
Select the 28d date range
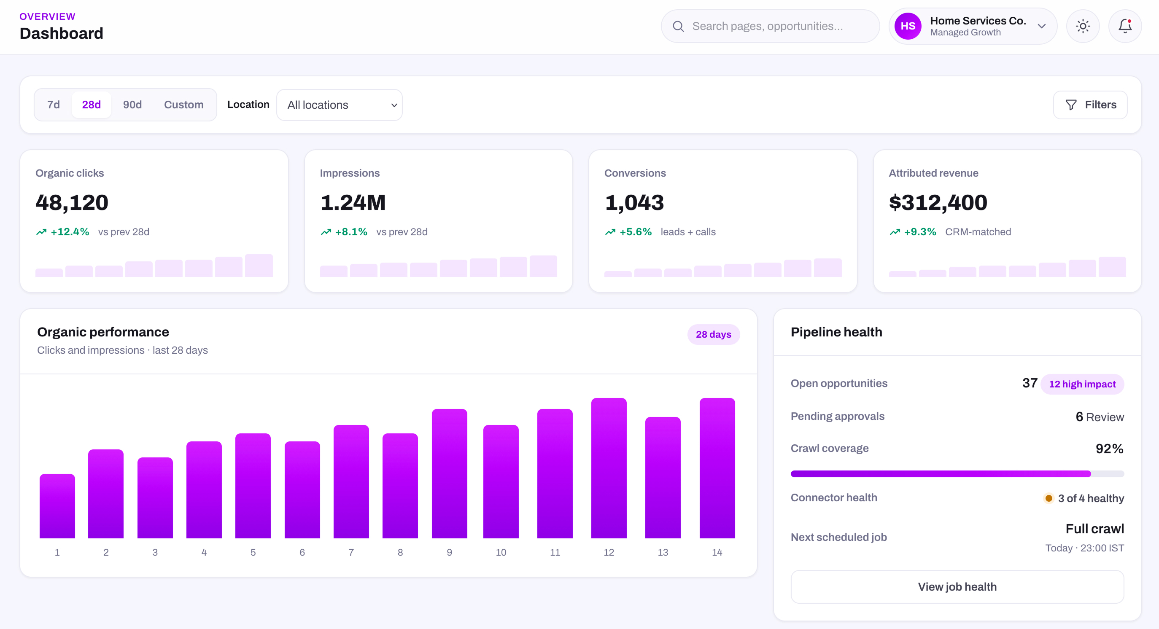[92, 105]
